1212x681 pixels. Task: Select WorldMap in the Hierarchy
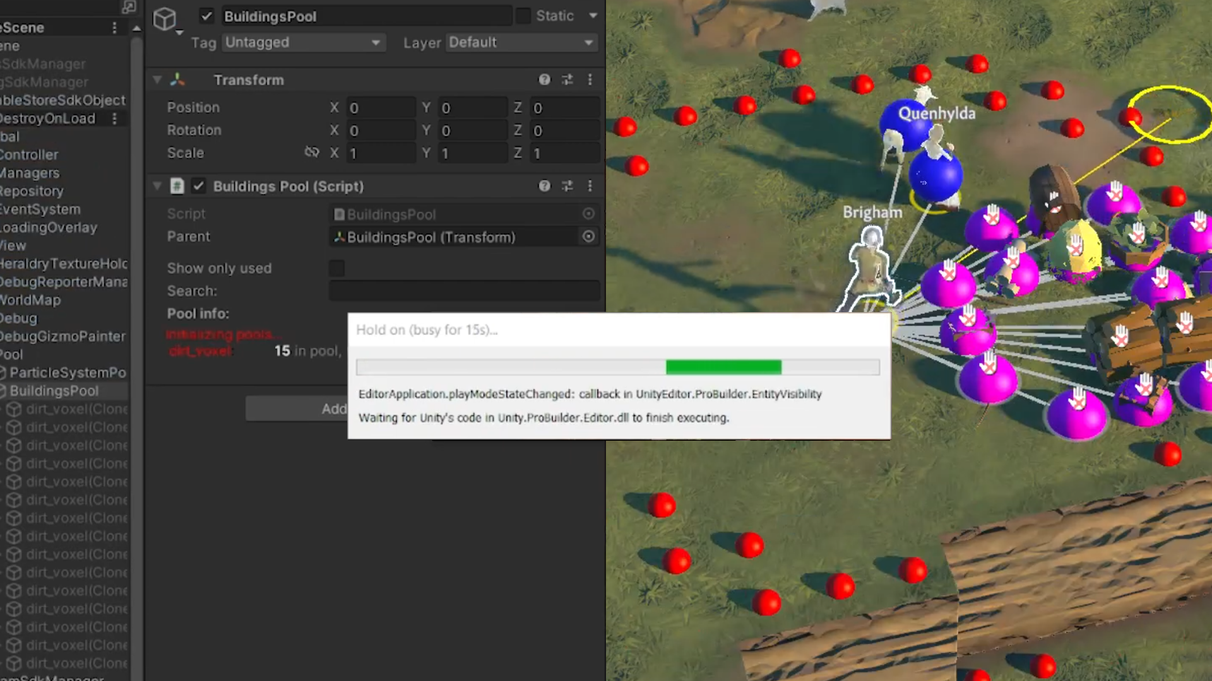tap(30, 300)
